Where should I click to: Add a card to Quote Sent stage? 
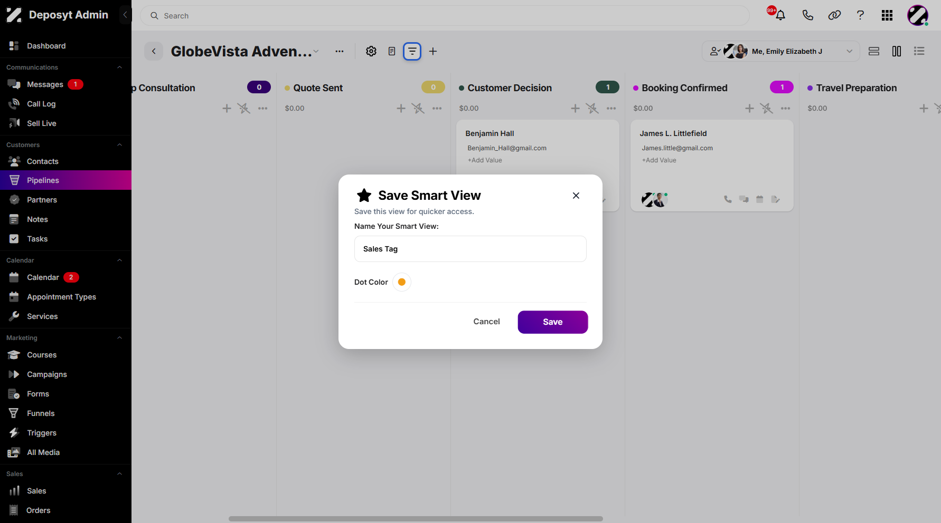point(401,108)
